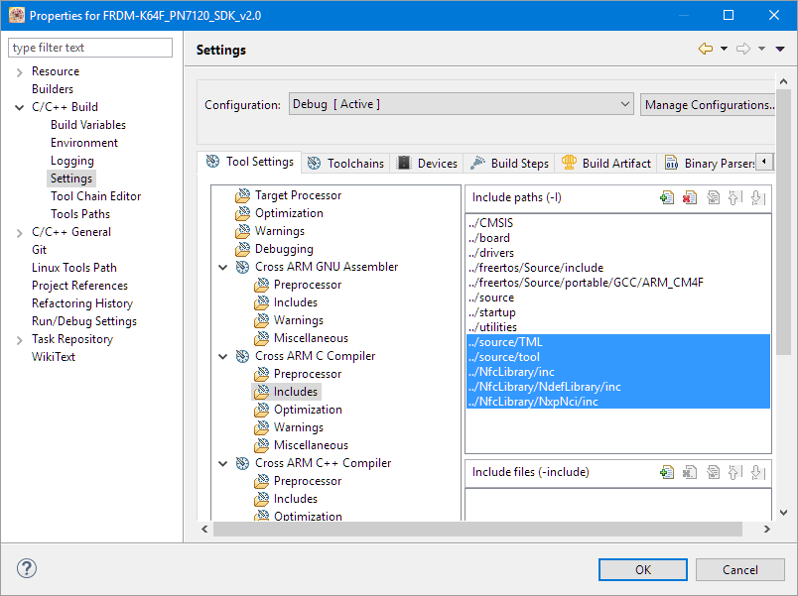Click the Help question mark icon
Screen dimensions: 798x596
(x=27, y=569)
